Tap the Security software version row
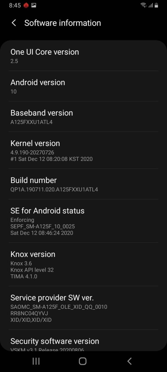 (83, 340)
